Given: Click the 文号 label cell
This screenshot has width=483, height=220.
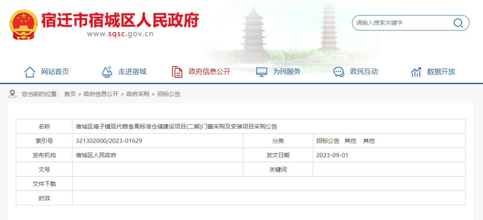Looking at the screenshot, I should (x=44, y=169).
